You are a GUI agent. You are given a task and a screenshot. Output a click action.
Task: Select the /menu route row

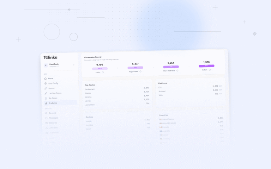(117, 93)
